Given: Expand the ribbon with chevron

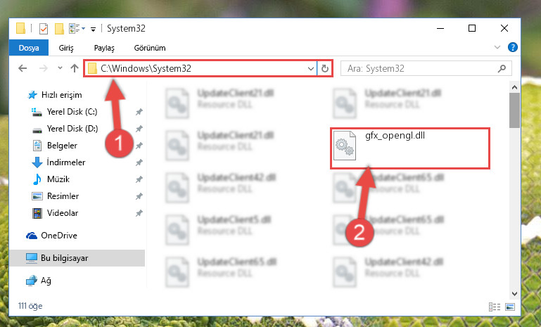Looking at the screenshot, I should tap(497, 47).
